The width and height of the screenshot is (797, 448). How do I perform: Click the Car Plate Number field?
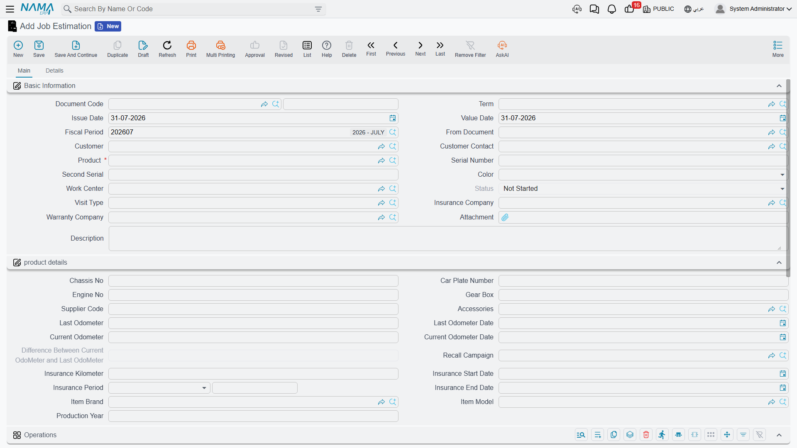pos(643,281)
